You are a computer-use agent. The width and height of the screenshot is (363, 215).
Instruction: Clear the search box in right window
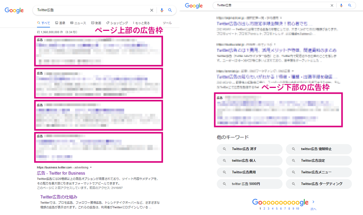[x=332, y=5]
